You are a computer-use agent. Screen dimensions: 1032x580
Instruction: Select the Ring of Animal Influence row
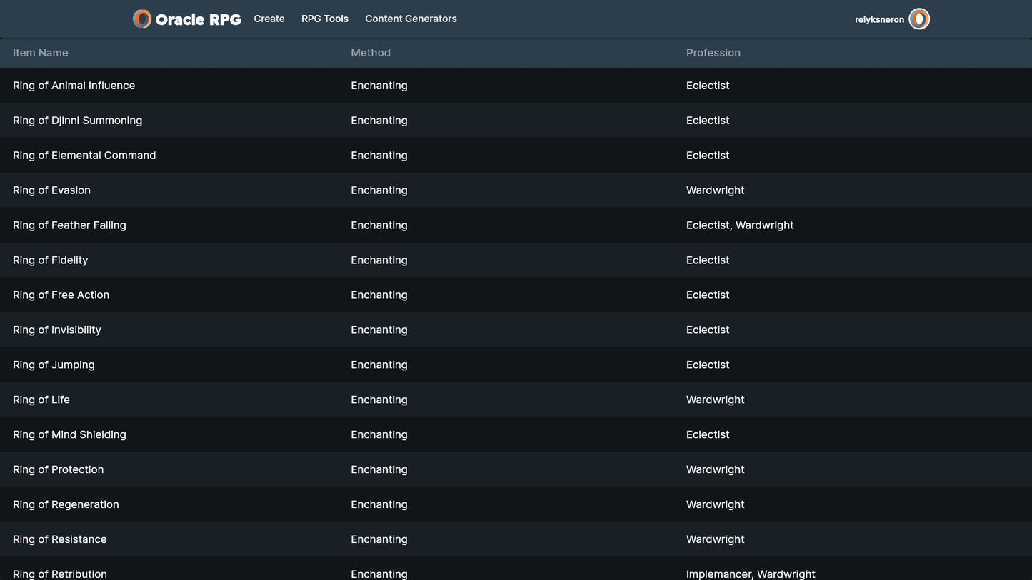click(x=74, y=86)
